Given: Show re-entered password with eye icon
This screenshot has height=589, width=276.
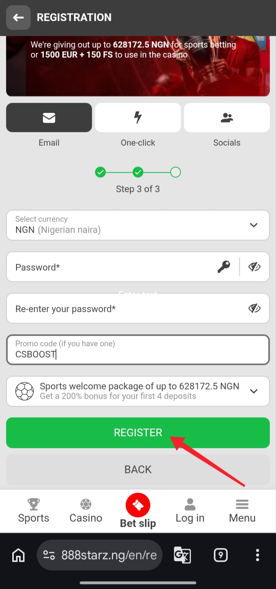Looking at the screenshot, I should click(254, 308).
